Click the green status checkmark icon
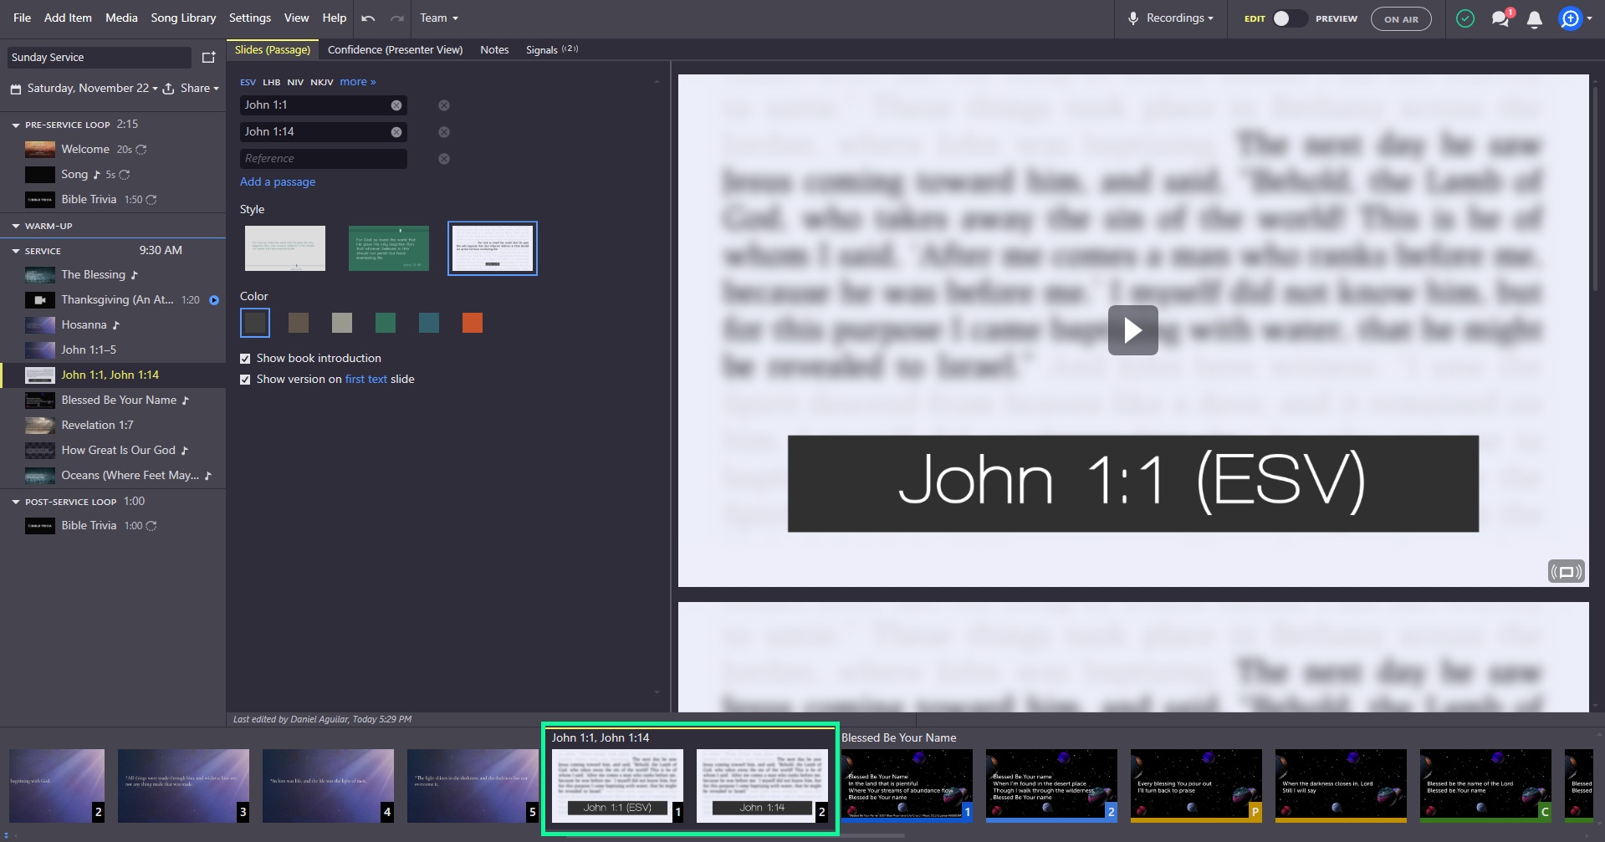The image size is (1605, 842). (1465, 18)
